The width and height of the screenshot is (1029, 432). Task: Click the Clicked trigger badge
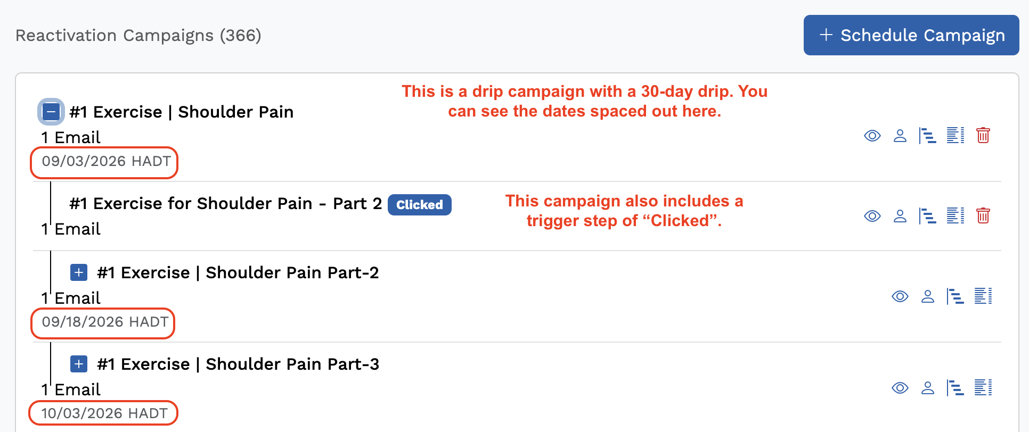coord(420,205)
